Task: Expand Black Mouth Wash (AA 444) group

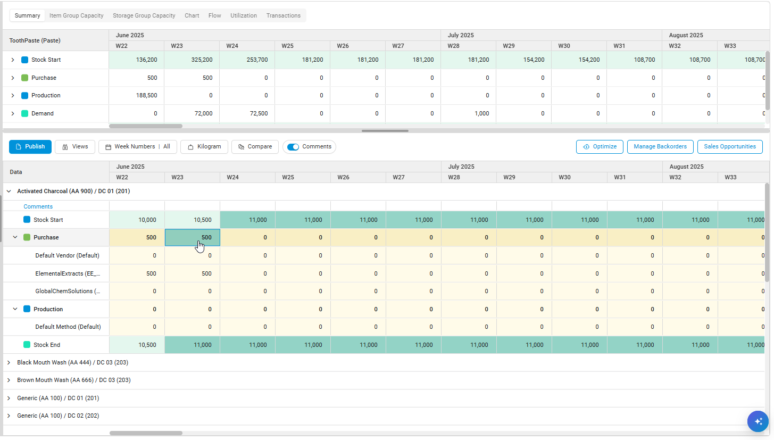Action: point(9,362)
